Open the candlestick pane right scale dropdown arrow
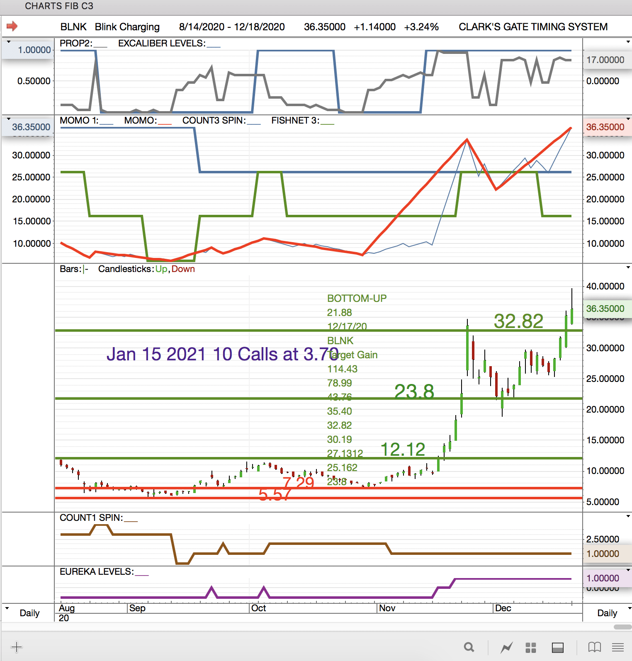 [628, 267]
